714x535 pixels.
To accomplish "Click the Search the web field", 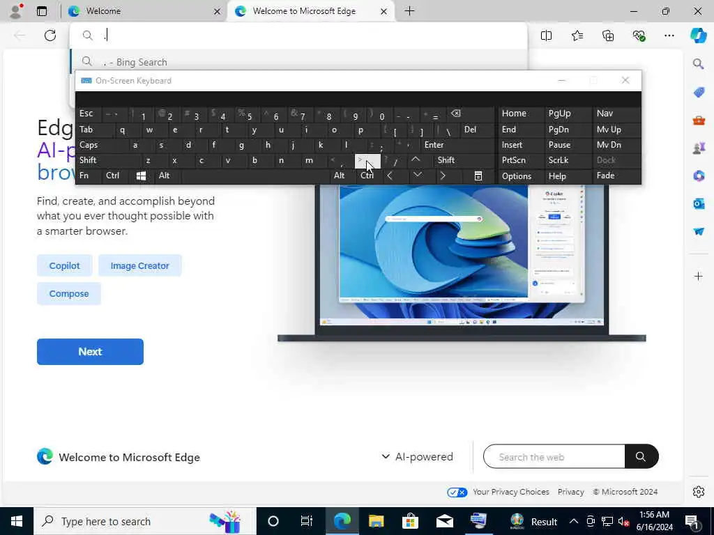I will coord(554,457).
